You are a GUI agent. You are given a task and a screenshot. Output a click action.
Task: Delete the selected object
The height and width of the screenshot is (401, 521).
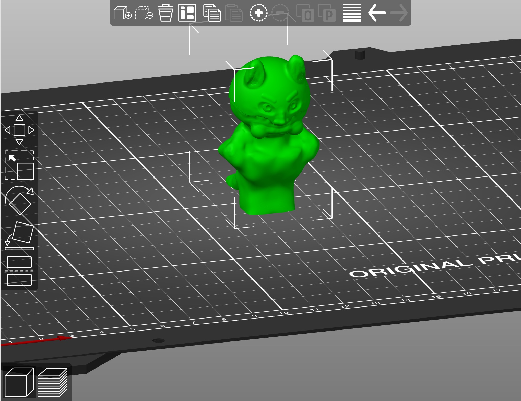coord(144,13)
